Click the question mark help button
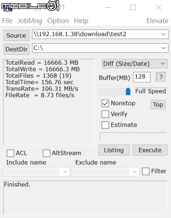Viewport: 171px width, 218px height. pyautogui.click(x=161, y=77)
